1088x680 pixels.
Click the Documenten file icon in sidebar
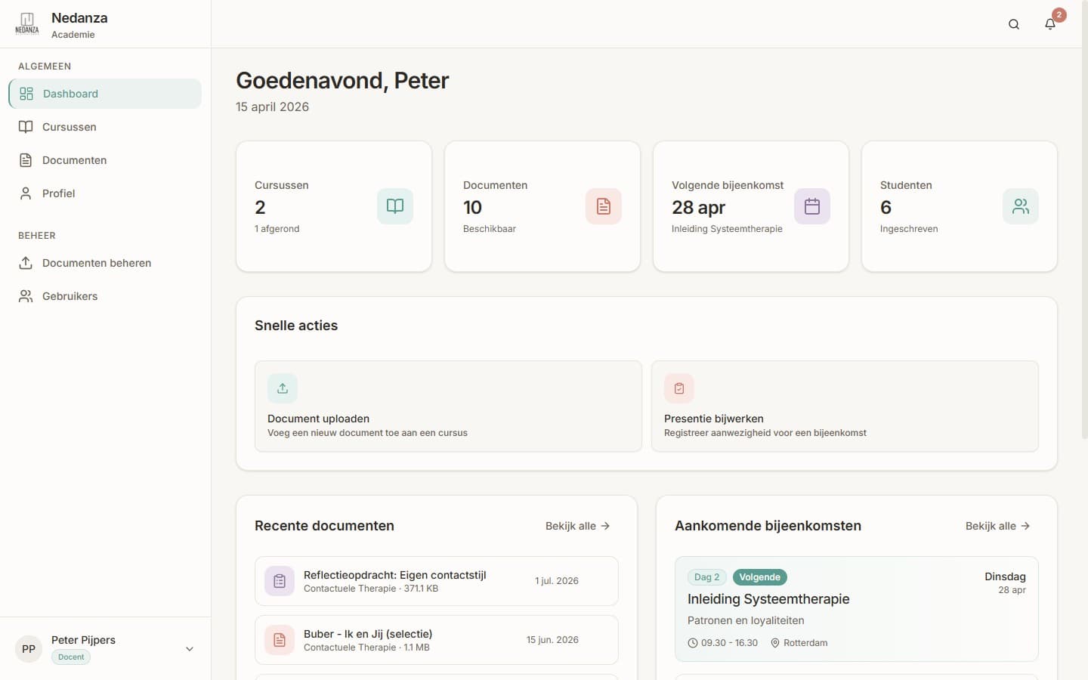point(26,160)
